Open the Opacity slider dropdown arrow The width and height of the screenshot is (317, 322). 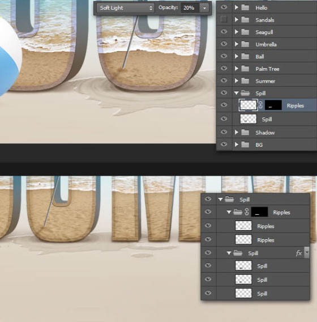[204, 8]
